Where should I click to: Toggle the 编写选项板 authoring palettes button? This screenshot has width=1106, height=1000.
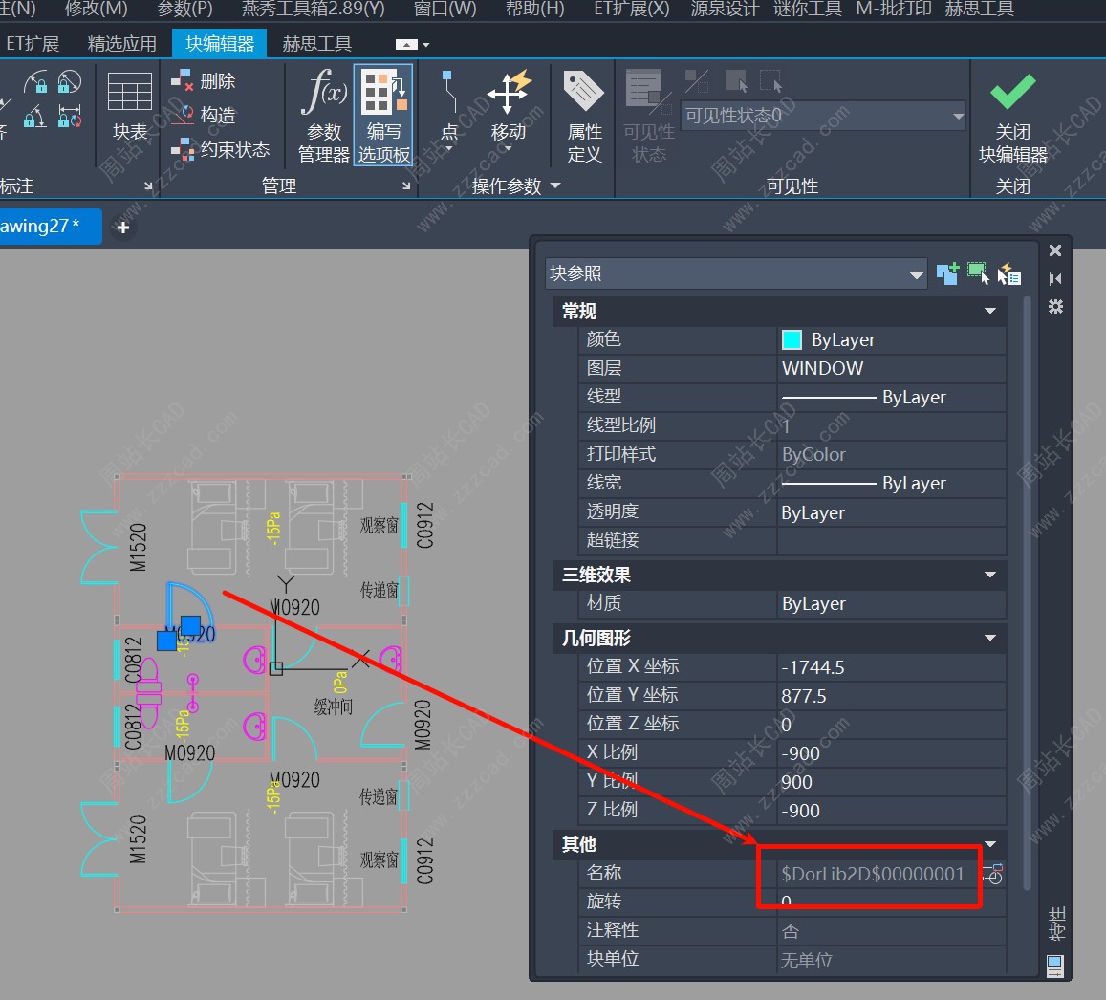pos(383,115)
